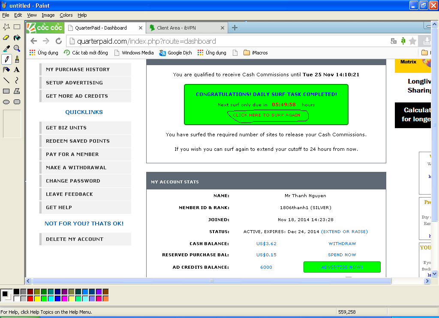The height and width of the screenshot is (318, 439).
Task: Click CLICK HERE TO SURF AGAIN link
Action: (x=267, y=115)
